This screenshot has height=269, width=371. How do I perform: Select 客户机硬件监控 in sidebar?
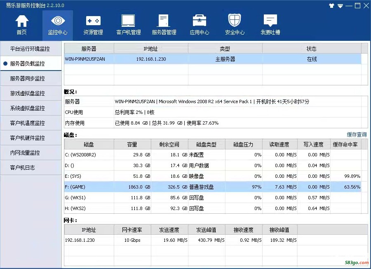click(x=31, y=138)
